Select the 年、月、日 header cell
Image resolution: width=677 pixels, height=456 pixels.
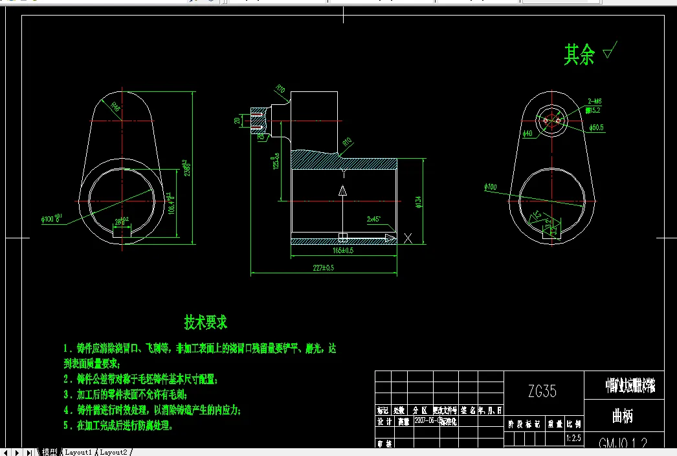point(490,410)
